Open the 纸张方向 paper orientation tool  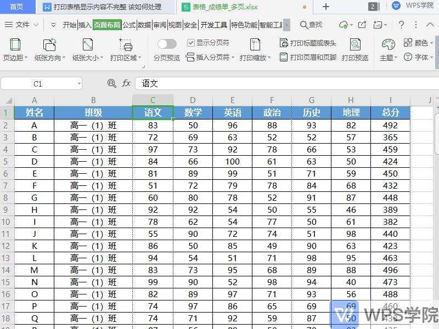tap(49, 49)
